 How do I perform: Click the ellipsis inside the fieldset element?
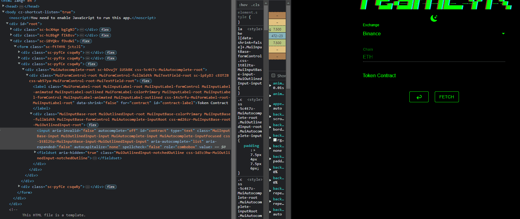(95, 158)
